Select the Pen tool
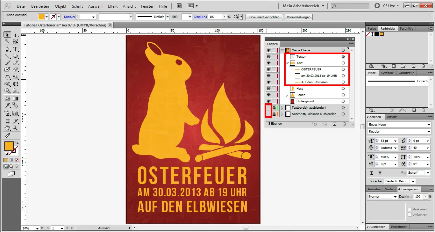435x232 pixels. point(7,49)
